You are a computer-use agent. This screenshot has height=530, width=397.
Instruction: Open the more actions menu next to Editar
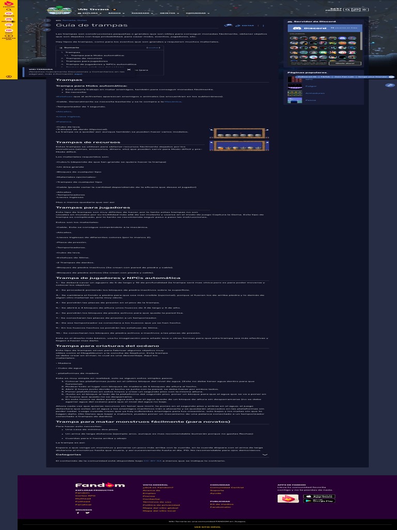point(263,26)
